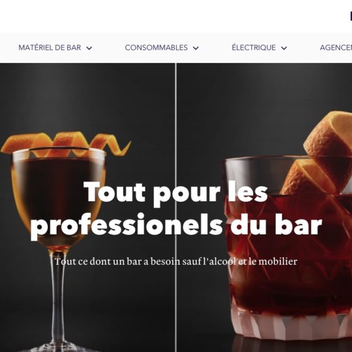Expand the chevron beside MATÉRIEL DE BAR

(x=89, y=48)
